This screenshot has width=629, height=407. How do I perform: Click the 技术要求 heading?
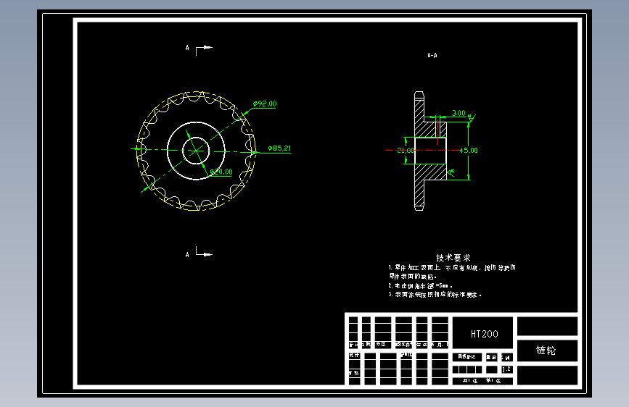[x=453, y=258]
